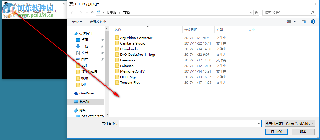Viewport: 320px width, 140px height.
Task: Close the FCEUX 打开文件 dialog
Action: pyautogui.click(x=315, y=4)
